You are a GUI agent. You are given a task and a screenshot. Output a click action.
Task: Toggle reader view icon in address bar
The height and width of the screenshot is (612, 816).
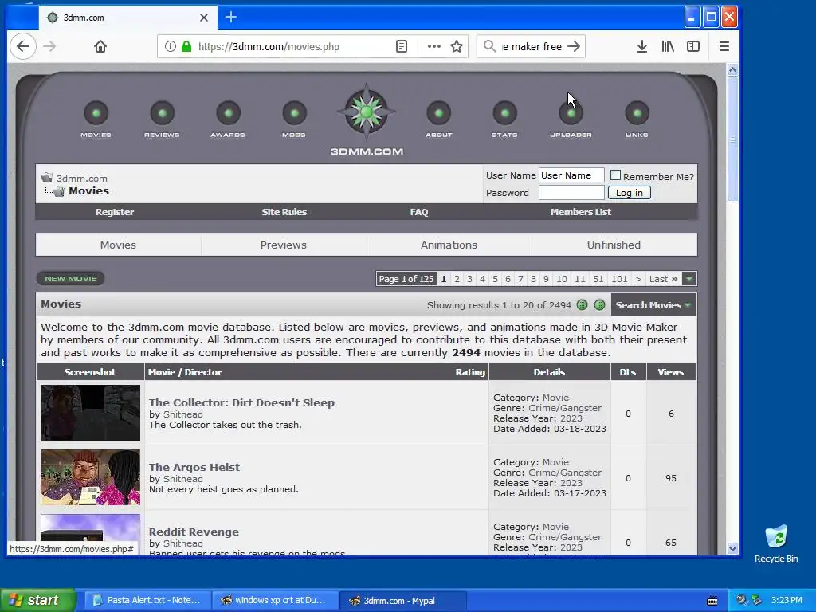[x=402, y=46]
